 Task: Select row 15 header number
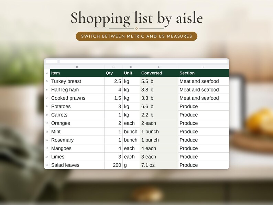47,165
